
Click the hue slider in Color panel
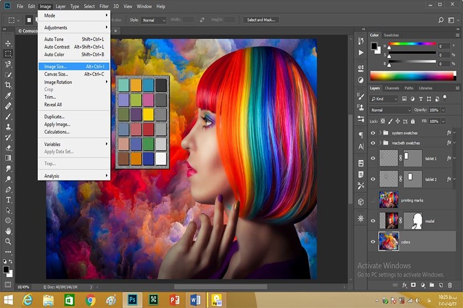412,44
